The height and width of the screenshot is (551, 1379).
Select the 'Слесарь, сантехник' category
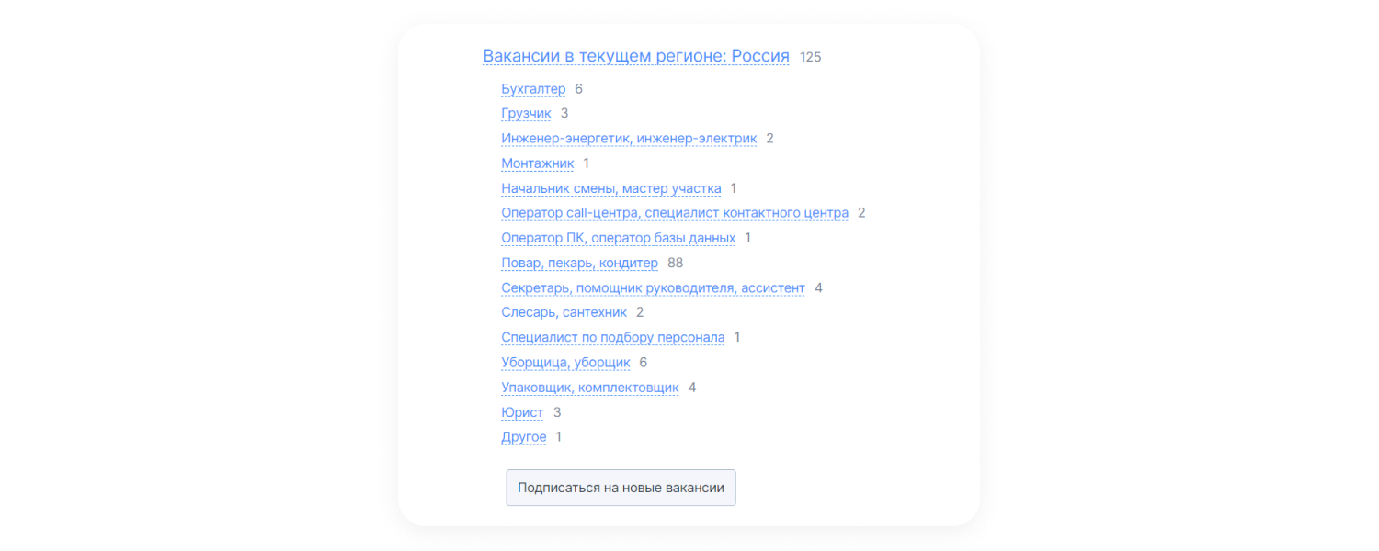click(x=564, y=312)
